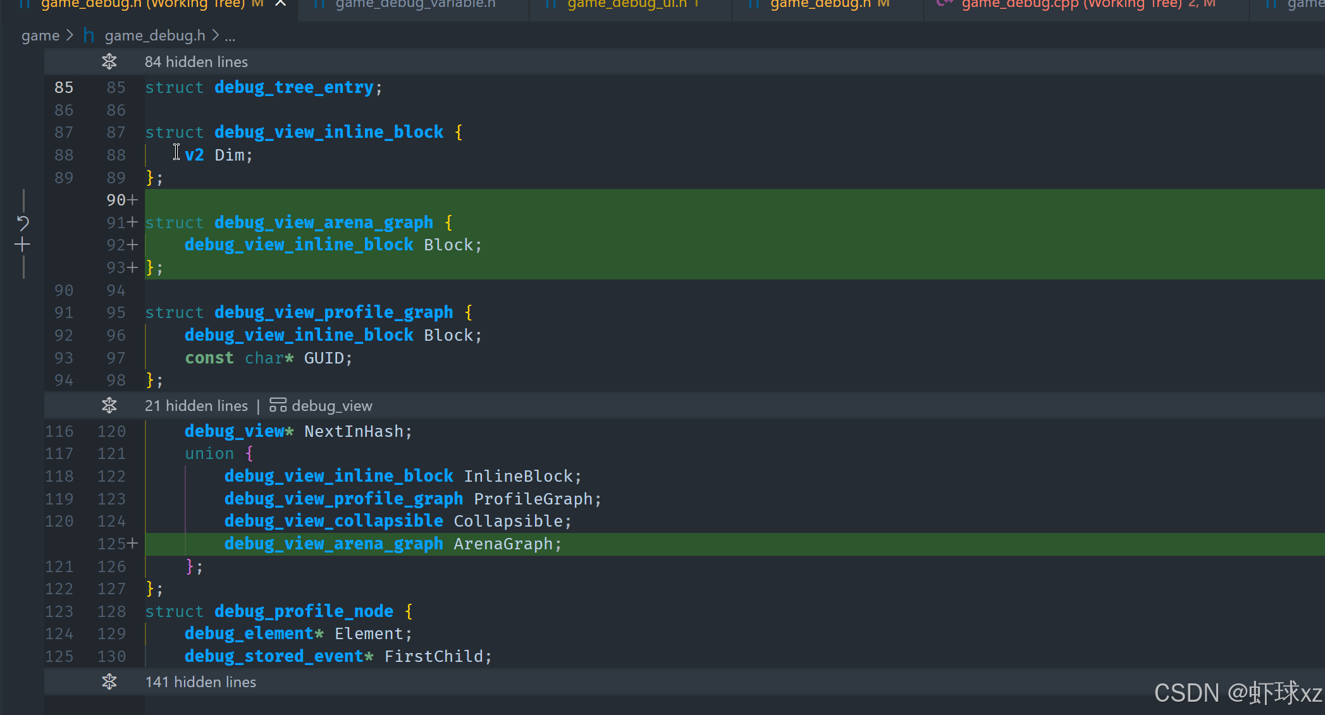Open the game folder breadcrumb
Image resolution: width=1325 pixels, height=715 pixels.
click(x=40, y=36)
